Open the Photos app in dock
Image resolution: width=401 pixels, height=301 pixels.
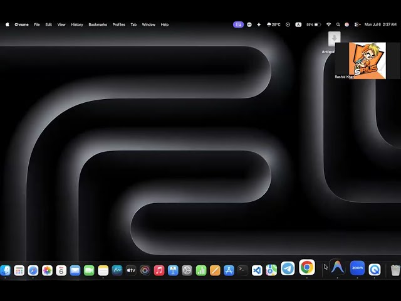[x=47, y=270]
